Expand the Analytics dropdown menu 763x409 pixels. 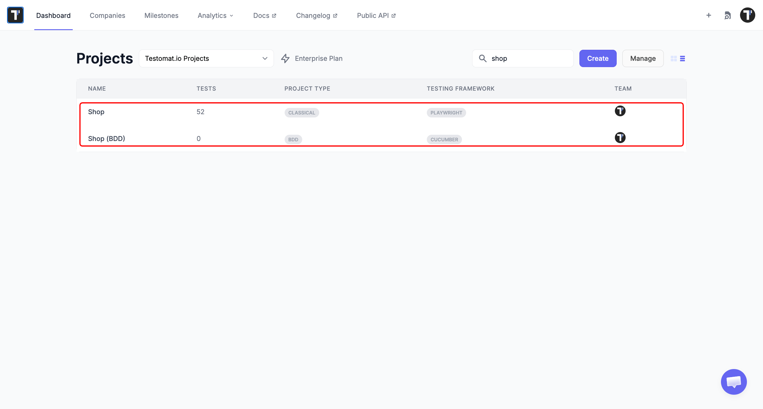(215, 16)
